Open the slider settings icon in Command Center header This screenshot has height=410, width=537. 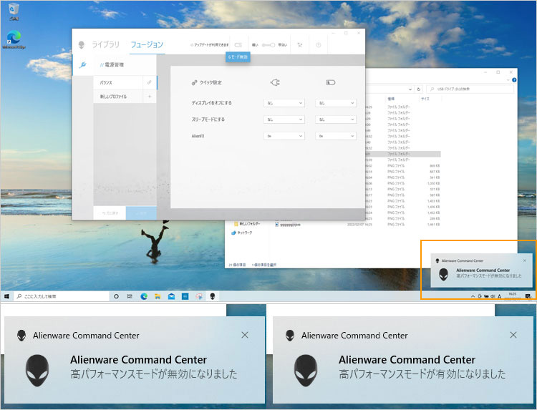point(300,45)
